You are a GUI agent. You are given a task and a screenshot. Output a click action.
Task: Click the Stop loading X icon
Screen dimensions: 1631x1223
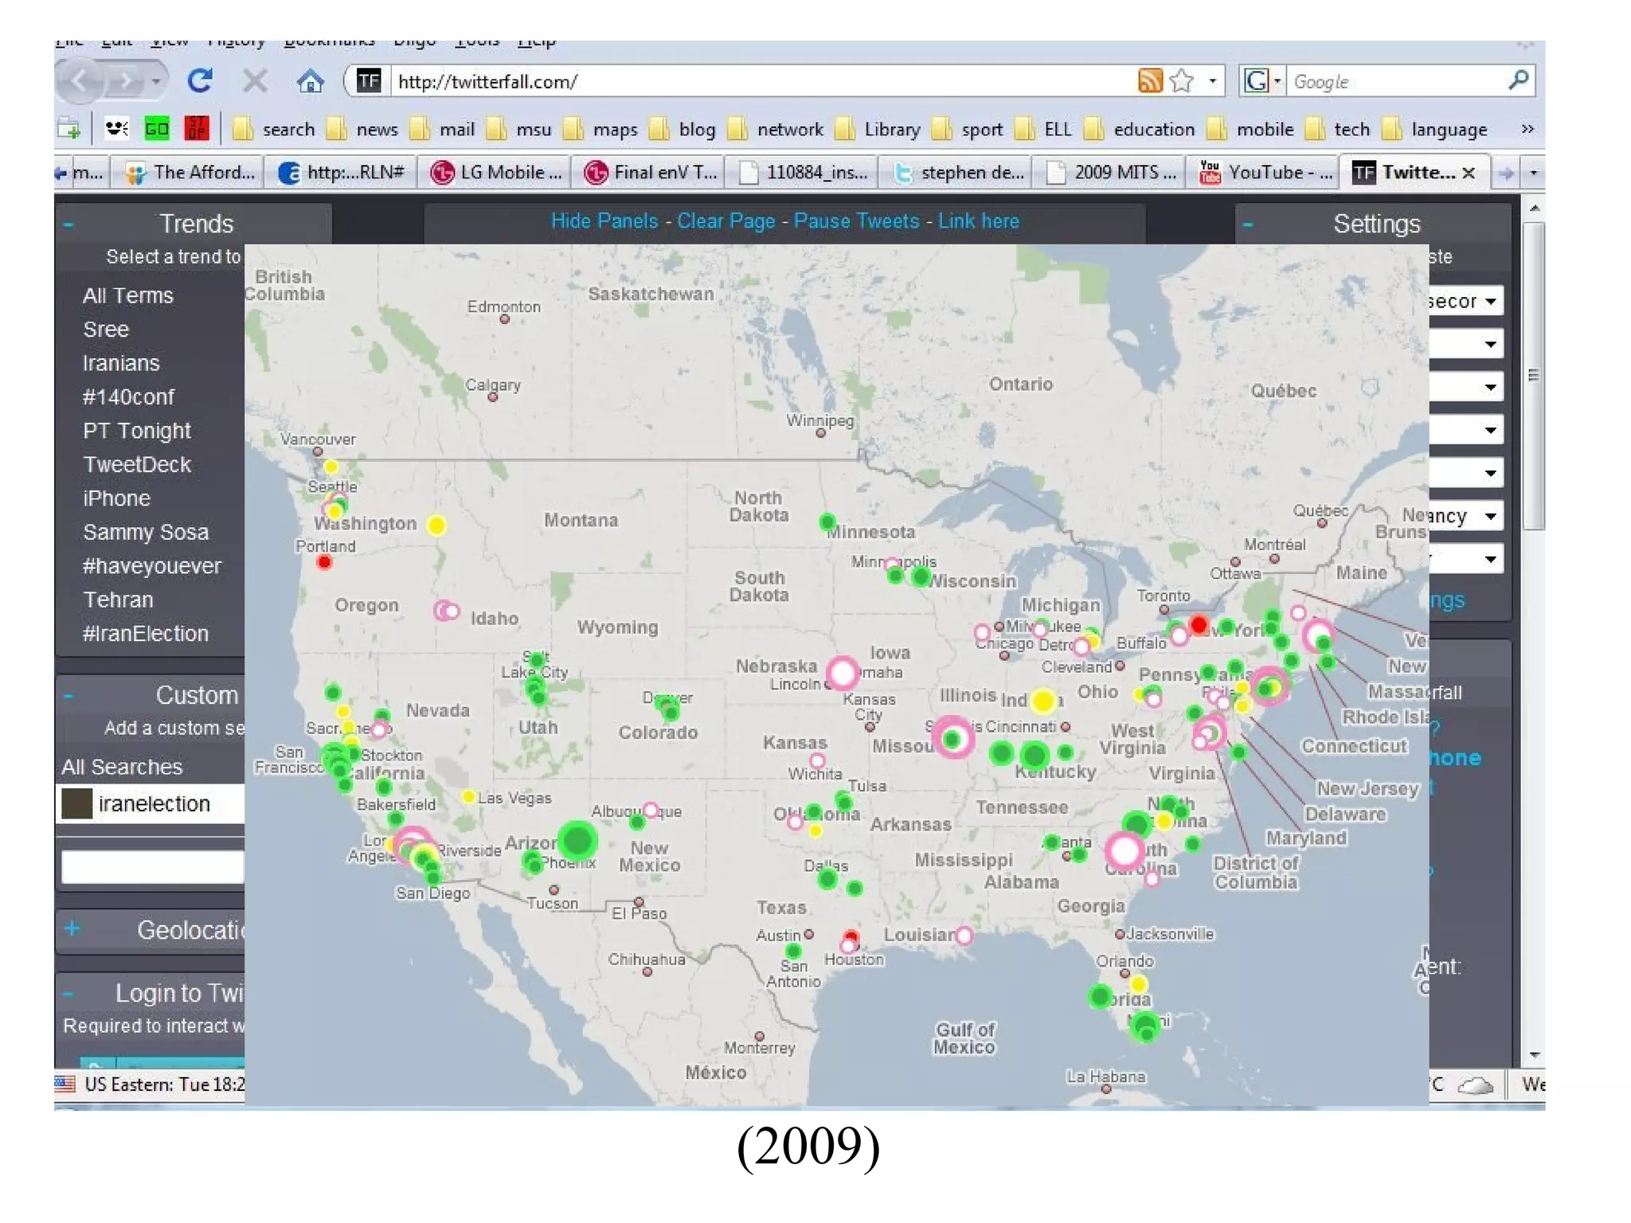click(x=255, y=81)
